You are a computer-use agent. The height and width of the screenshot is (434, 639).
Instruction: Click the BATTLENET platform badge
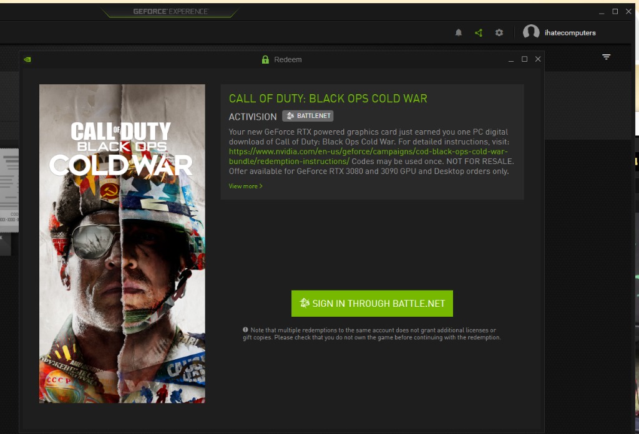pyautogui.click(x=308, y=116)
